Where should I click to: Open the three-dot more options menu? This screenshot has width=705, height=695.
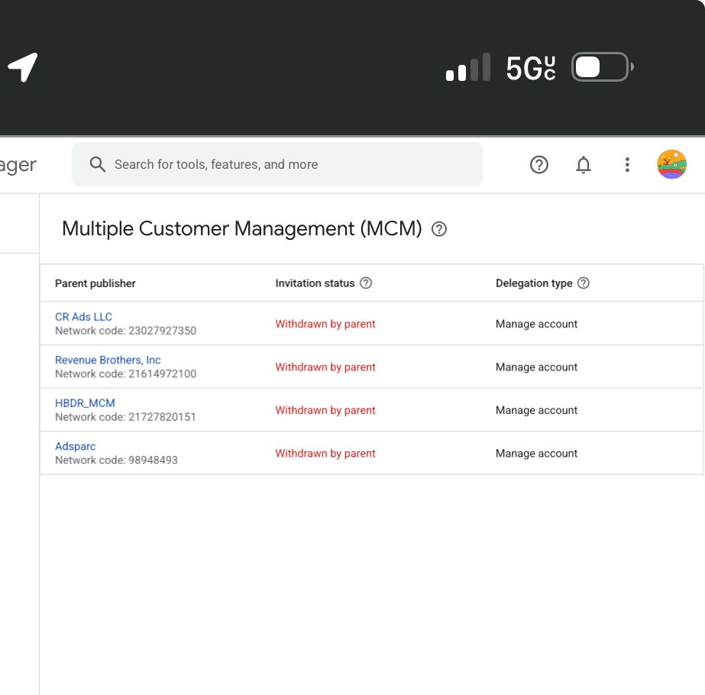(x=627, y=164)
